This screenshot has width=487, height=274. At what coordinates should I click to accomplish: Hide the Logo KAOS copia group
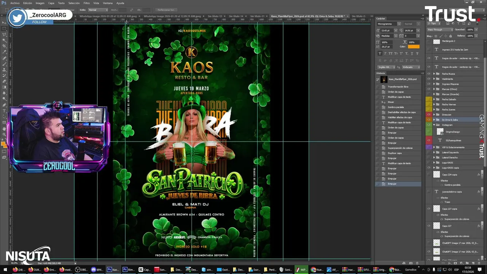click(429, 168)
